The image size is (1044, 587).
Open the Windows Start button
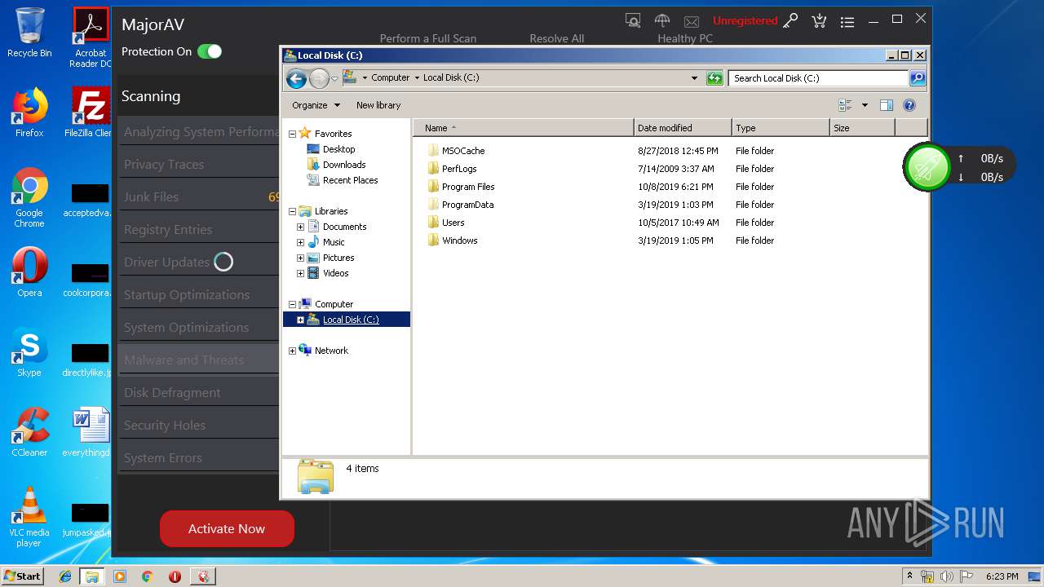coord(22,576)
